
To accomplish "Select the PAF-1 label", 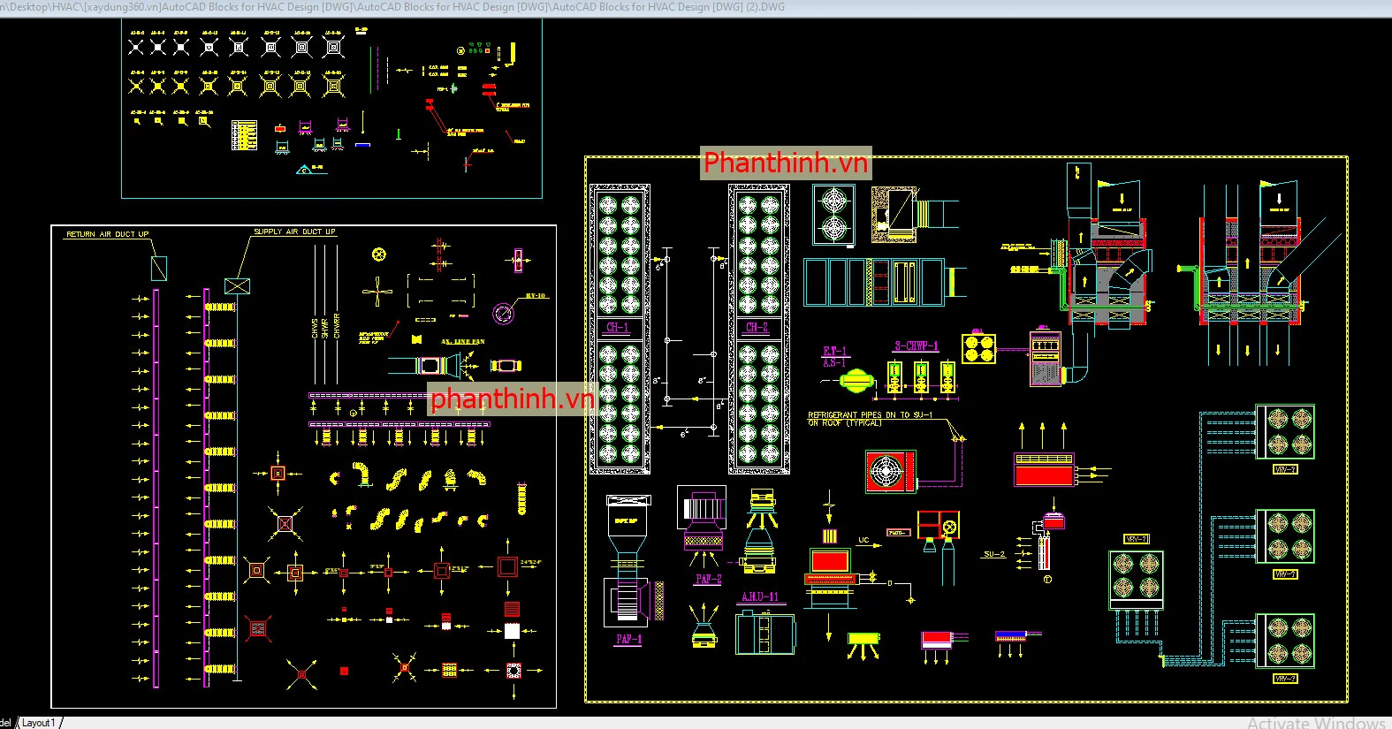I will point(628,639).
